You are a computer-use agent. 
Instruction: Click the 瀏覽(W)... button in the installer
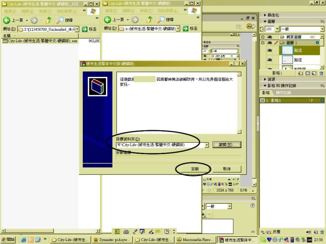[227, 145]
